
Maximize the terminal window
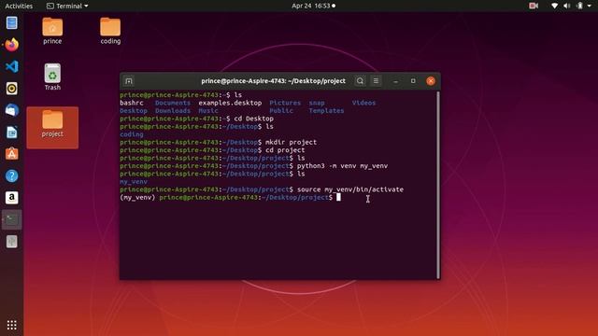click(413, 81)
